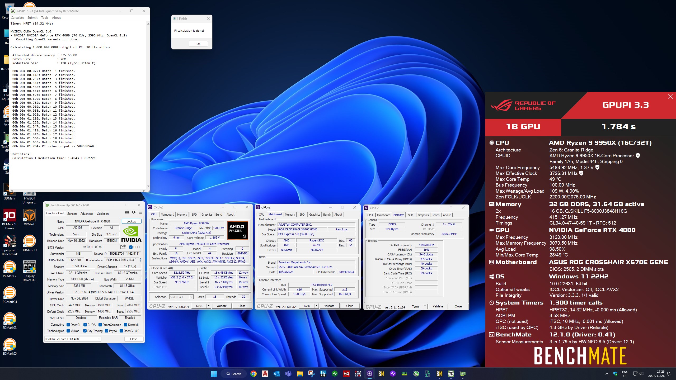Open the VRMark desktop icon
The height and width of the screenshot is (380, 676).
(29, 217)
